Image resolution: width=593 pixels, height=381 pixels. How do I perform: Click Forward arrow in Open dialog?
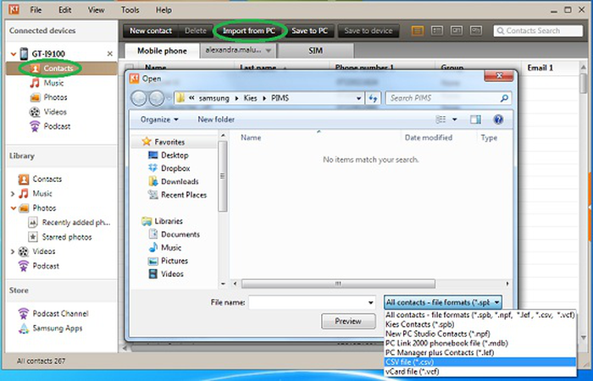coord(156,98)
